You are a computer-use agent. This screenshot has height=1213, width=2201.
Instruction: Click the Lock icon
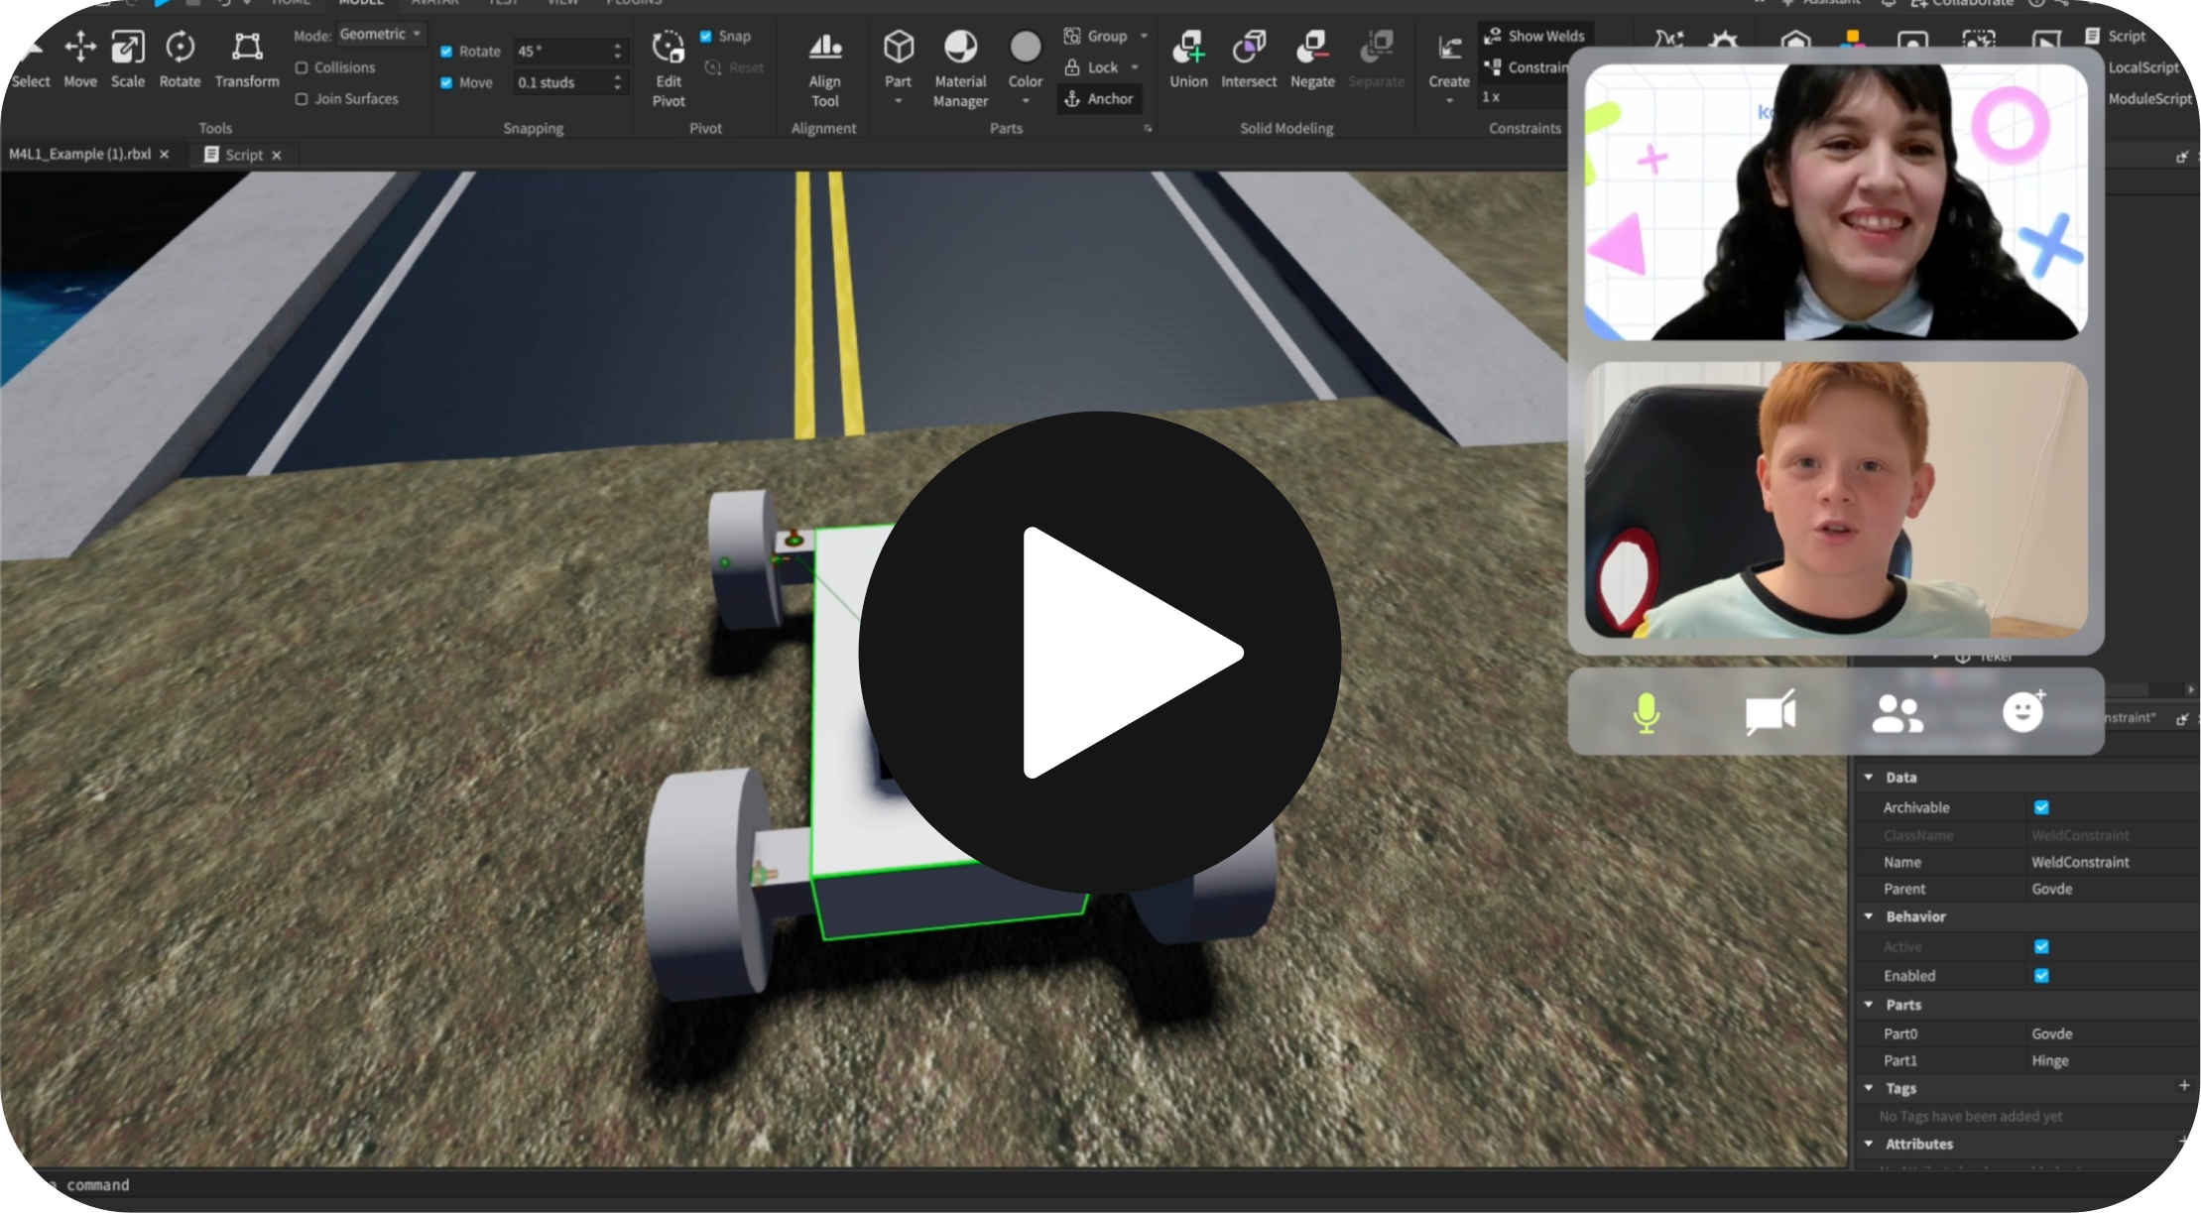coord(1072,67)
